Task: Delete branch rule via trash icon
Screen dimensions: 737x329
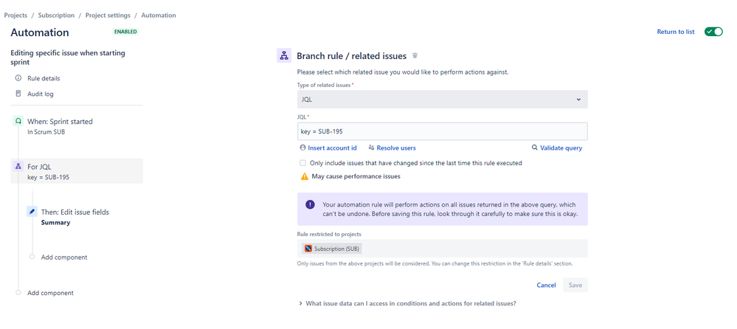Action: [x=415, y=55]
